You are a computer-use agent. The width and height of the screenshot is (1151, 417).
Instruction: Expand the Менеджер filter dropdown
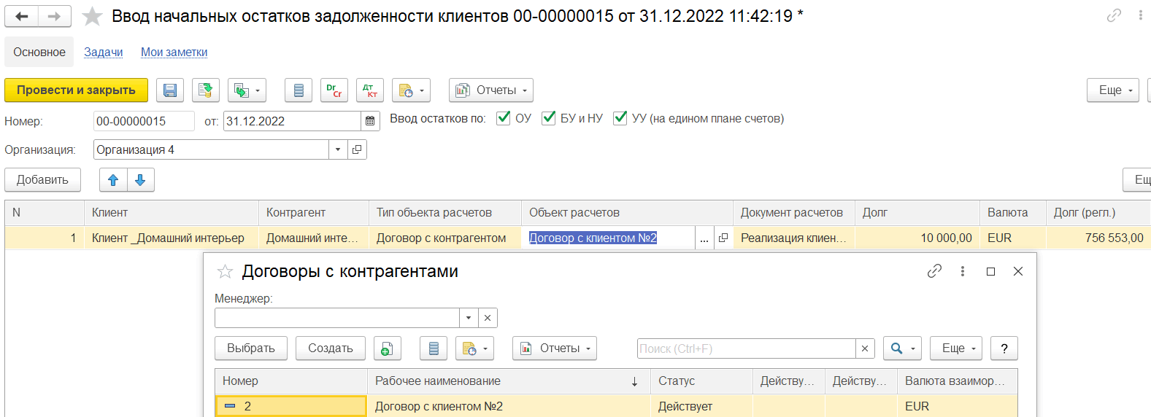click(x=469, y=318)
